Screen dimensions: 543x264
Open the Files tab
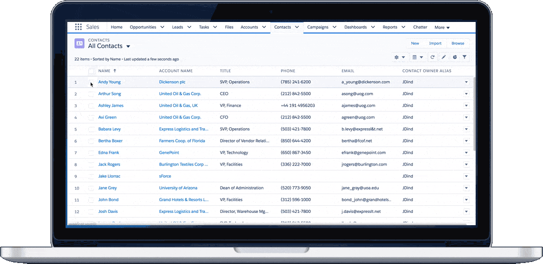pyautogui.click(x=229, y=27)
